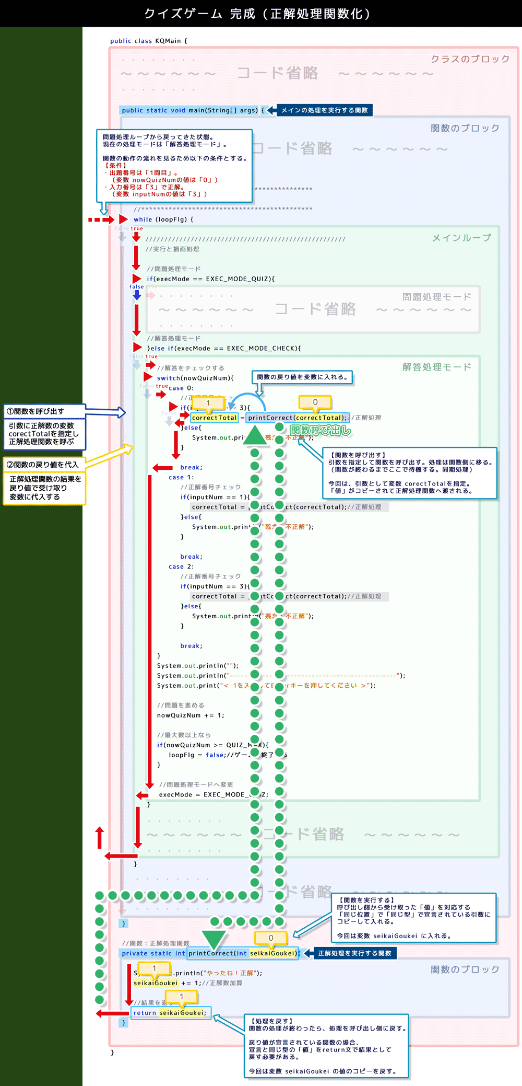Click the highlighted 'printCorrect(correctTotal);' call
Screen dimensions: 522x1086
coord(297,418)
